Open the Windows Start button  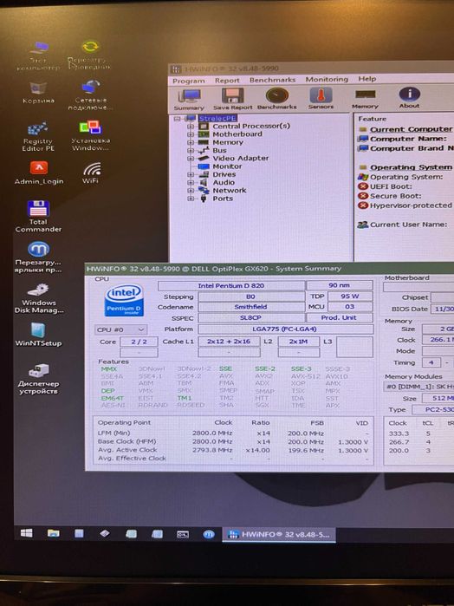pos(26,533)
